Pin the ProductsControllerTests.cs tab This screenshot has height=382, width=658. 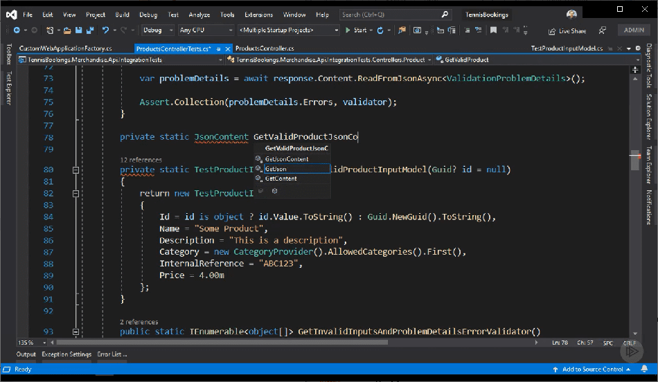point(219,49)
